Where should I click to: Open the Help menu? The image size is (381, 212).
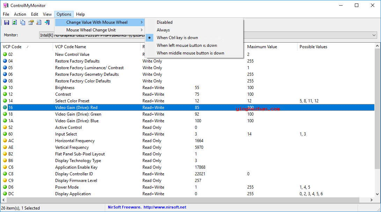(80, 14)
